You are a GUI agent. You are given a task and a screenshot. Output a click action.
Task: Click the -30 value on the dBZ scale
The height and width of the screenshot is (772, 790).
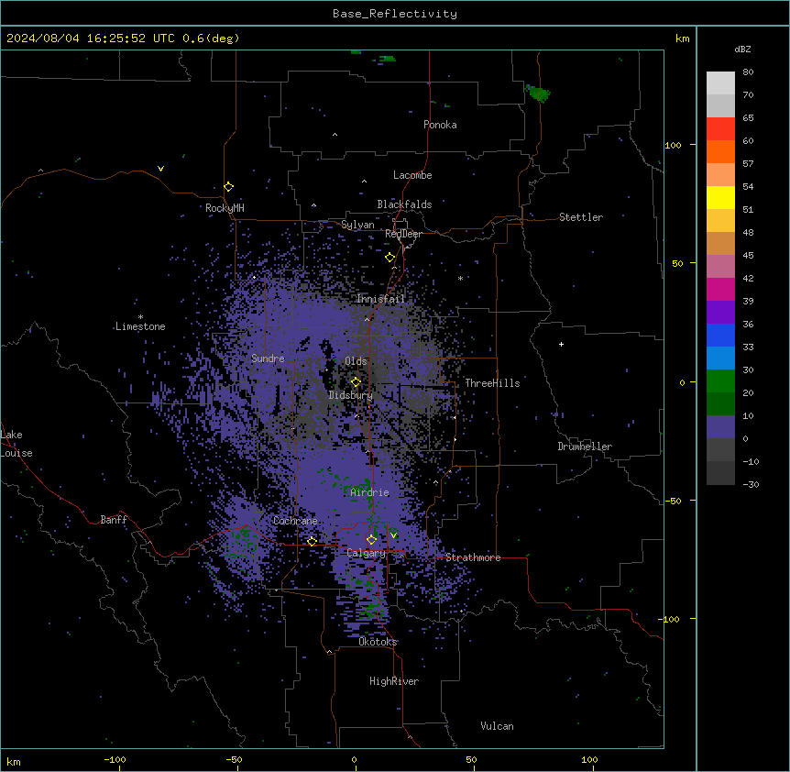pyautogui.click(x=751, y=485)
